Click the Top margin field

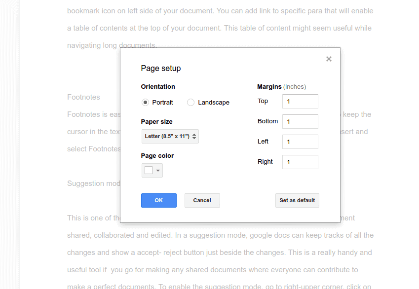point(300,101)
